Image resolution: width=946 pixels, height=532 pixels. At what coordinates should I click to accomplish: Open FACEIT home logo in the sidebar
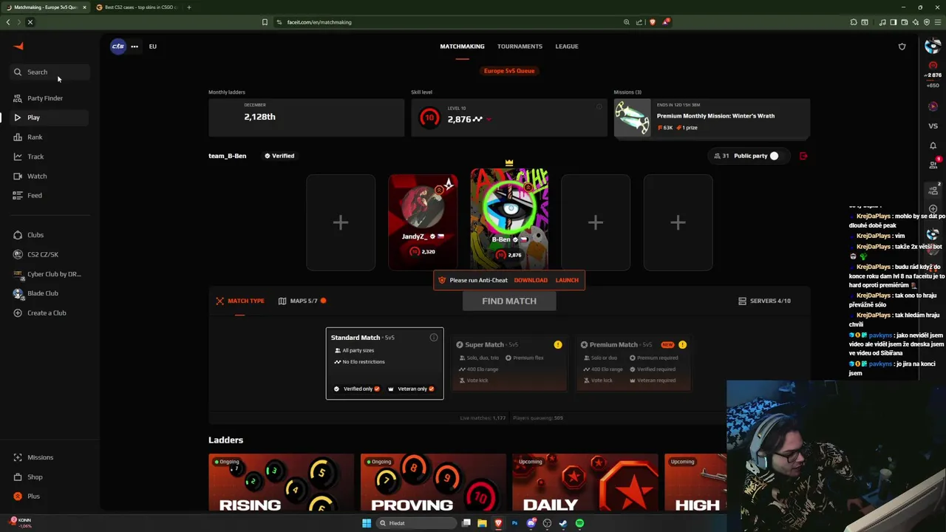18,46
